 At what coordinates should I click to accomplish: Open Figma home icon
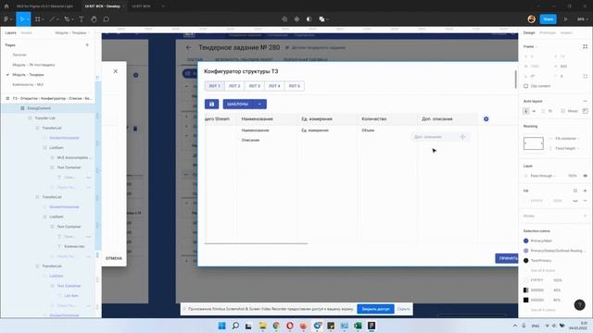point(6,6)
